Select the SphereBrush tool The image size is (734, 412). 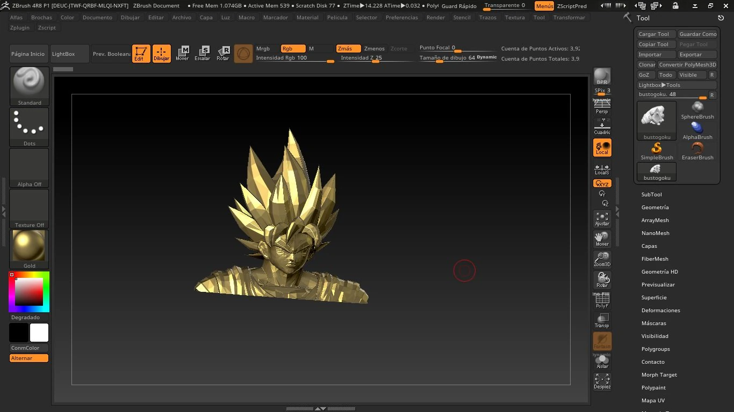[697, 111]
